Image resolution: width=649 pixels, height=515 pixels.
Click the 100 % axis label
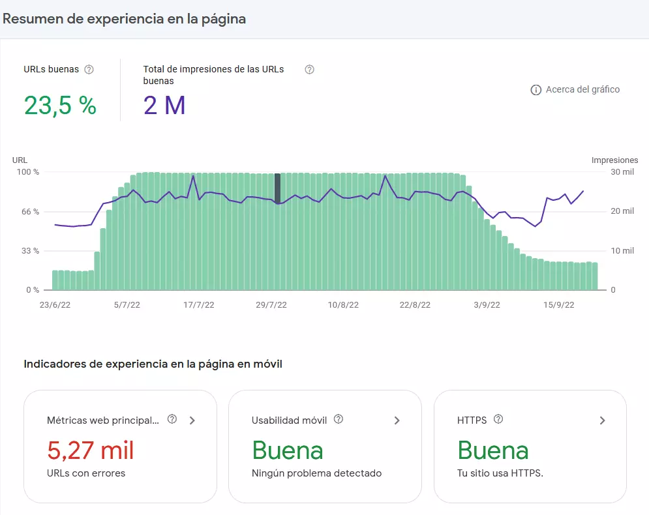[28, 172]
